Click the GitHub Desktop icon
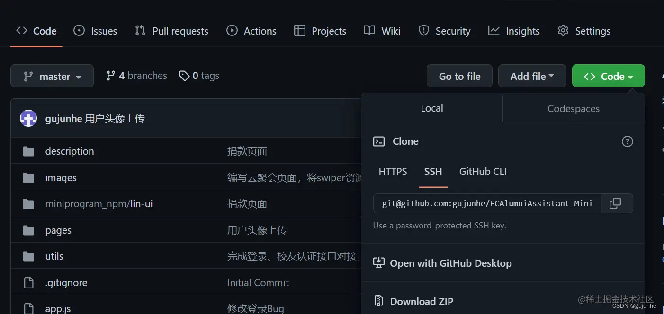This screenshot has height=314, width=664. [x=378, y=263]
